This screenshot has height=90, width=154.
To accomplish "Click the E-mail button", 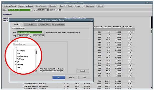I will tap(70, 6).
